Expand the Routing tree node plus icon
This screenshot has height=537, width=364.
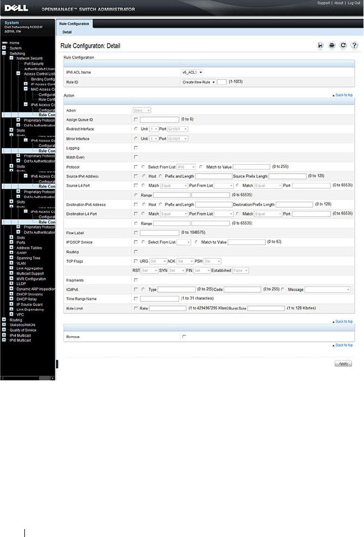point(4,320)
